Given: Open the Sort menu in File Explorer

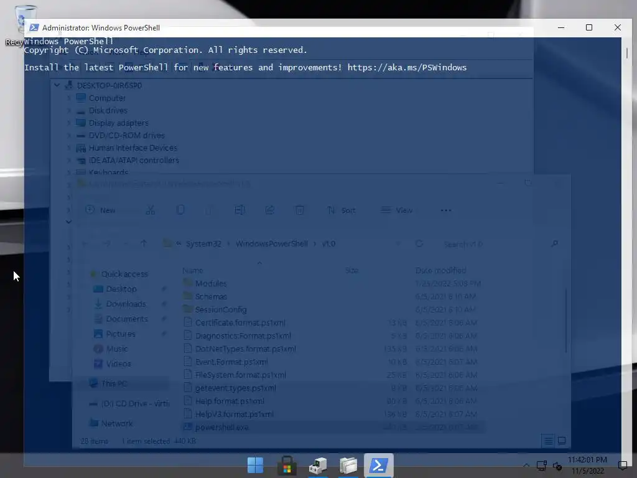Looking at the screenshot, I should coord(342,210).
